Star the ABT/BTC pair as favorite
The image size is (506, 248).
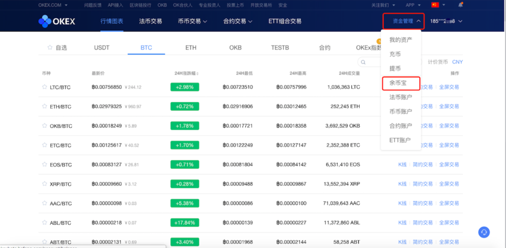click(45, 242)
